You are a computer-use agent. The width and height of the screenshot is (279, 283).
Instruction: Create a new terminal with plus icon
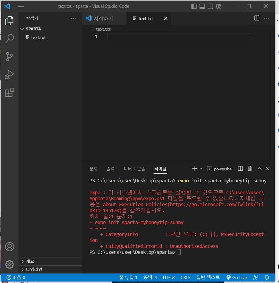195,169
